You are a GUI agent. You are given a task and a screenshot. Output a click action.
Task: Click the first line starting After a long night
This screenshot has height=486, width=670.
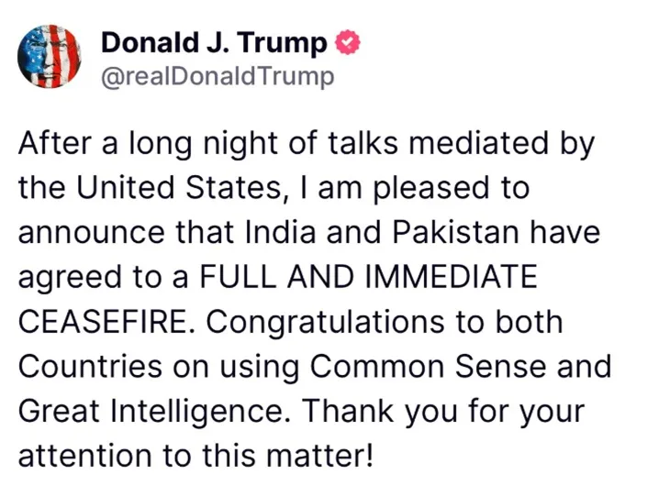[x=306, y=143]
